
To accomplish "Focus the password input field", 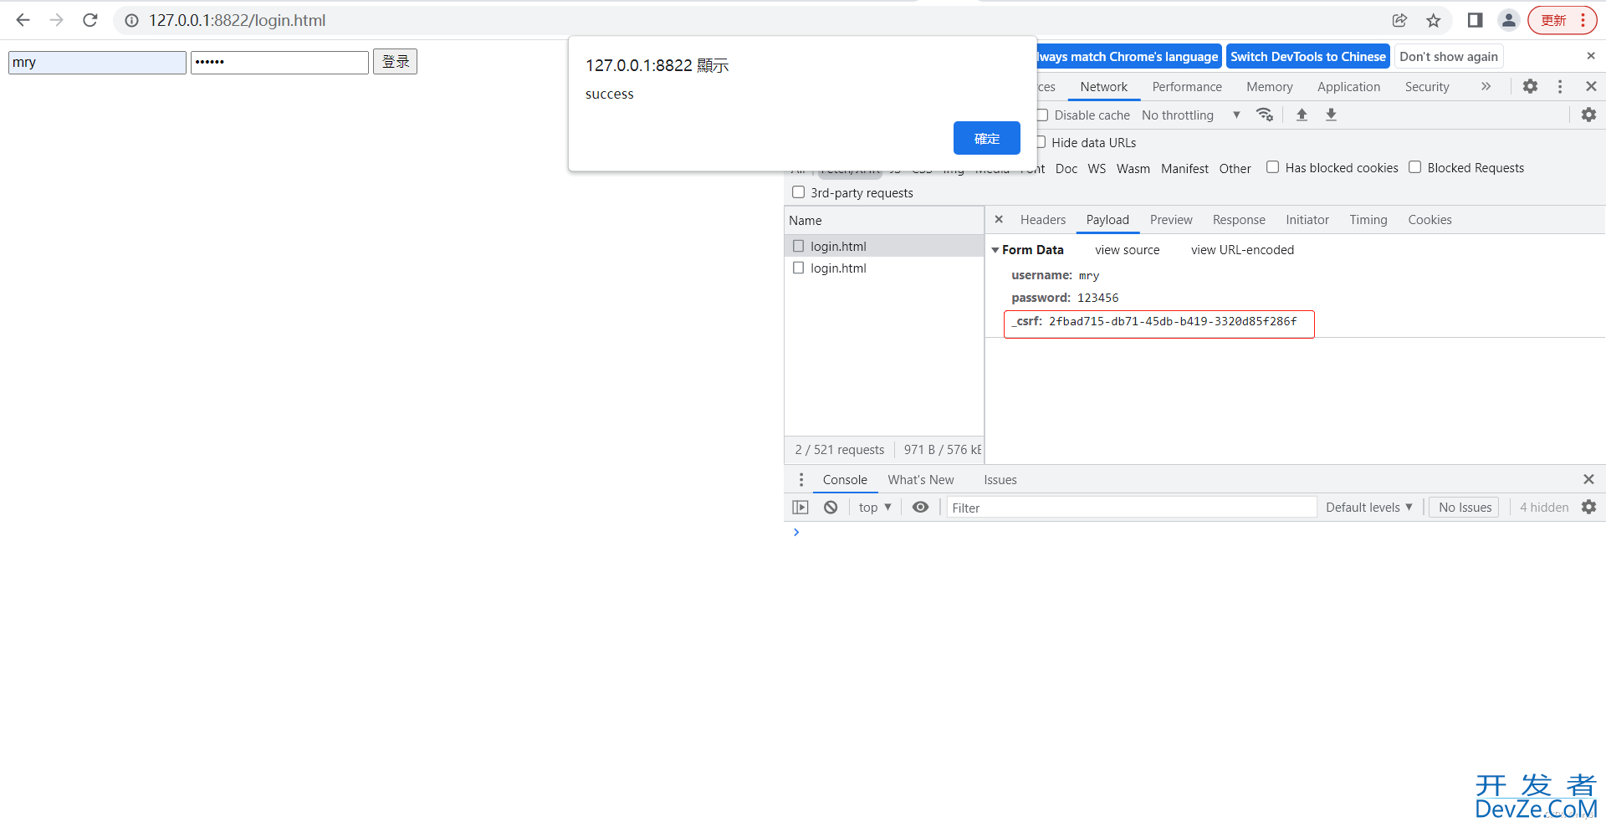I will (x=279, y=62).
